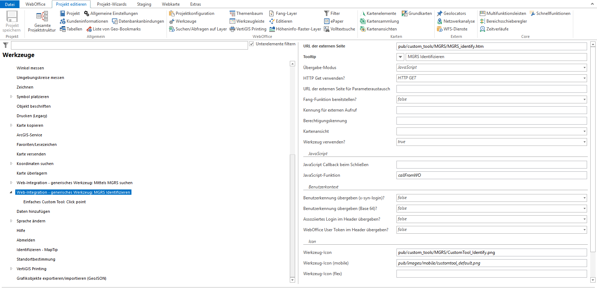Open Fang-Layer in the ribbon

pyautogui.click(x=283, y=13)
